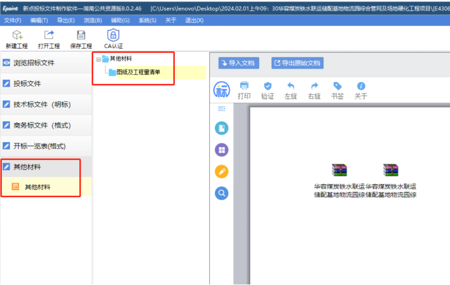Open the 关于 menu in menu bar
This screenshot has width=450, height=285.
[x=171, y=20]
